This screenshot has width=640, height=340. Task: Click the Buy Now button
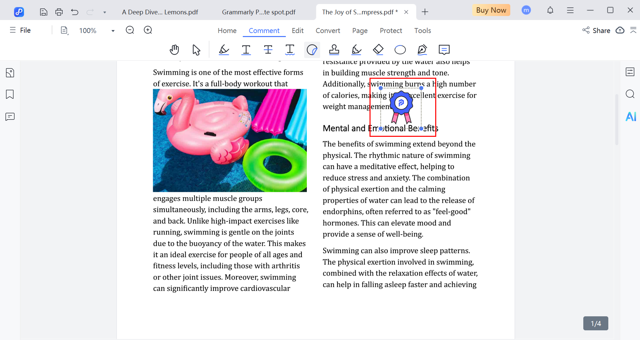pos(491,10)
